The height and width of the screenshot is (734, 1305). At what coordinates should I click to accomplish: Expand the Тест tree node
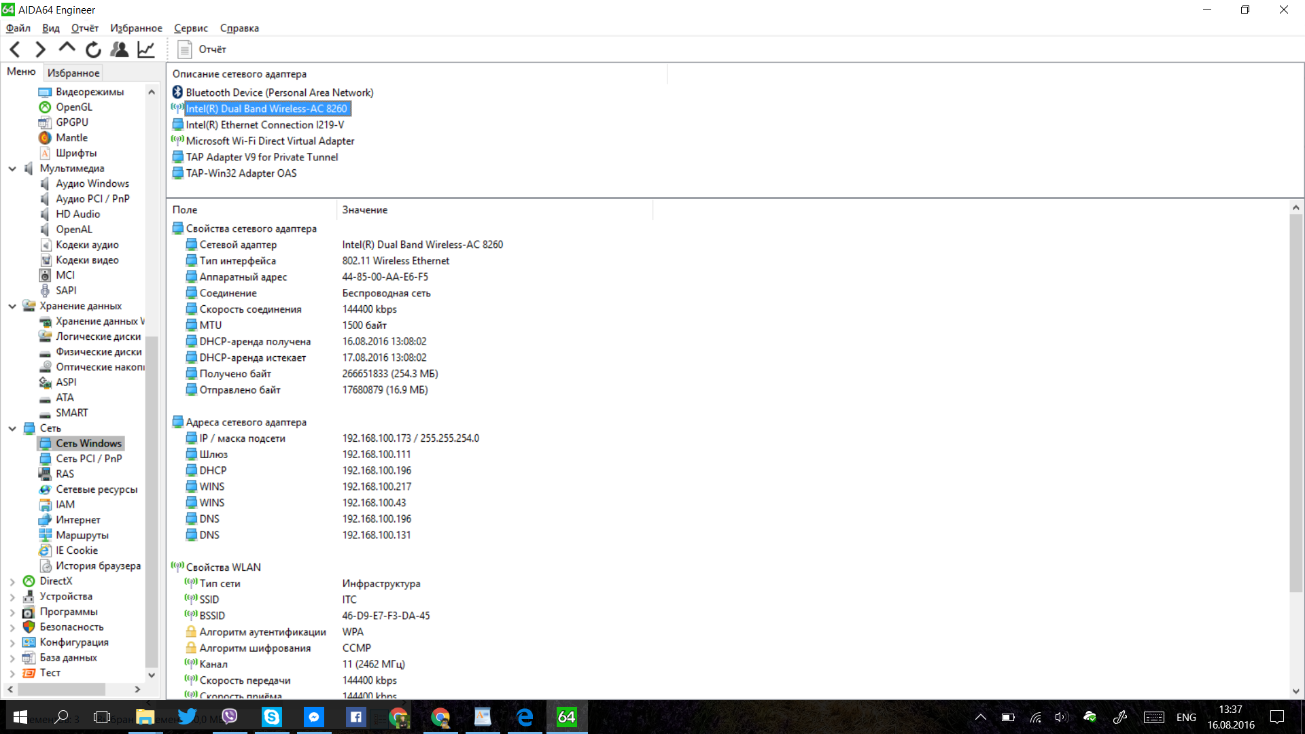coord(12,673)
